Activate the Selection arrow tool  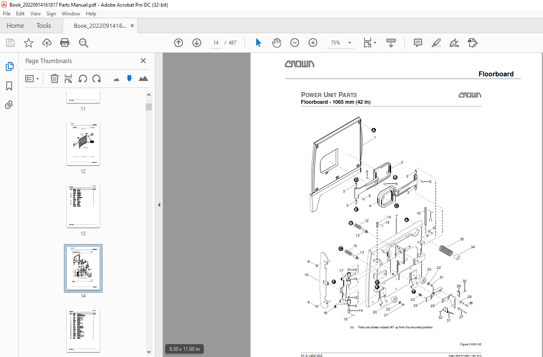click(258, 43)
